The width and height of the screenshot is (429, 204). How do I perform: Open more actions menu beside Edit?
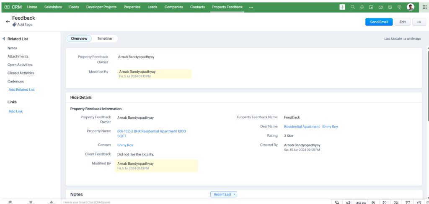(x=419, y=22)
